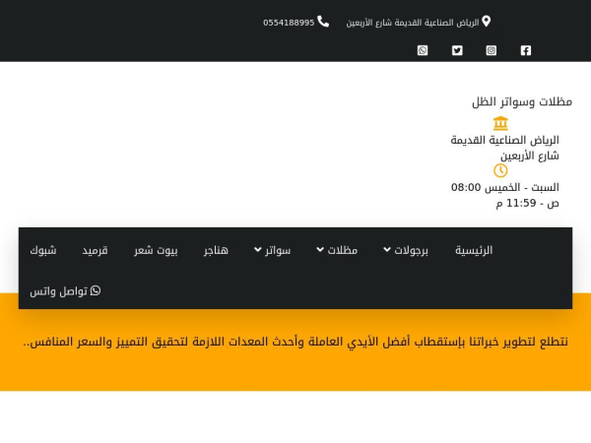Click the top bar address الرياض الصناعية القديمة شارع الأربعين
591x443 pixels.
pyautogui.click(x=413, y=23)
